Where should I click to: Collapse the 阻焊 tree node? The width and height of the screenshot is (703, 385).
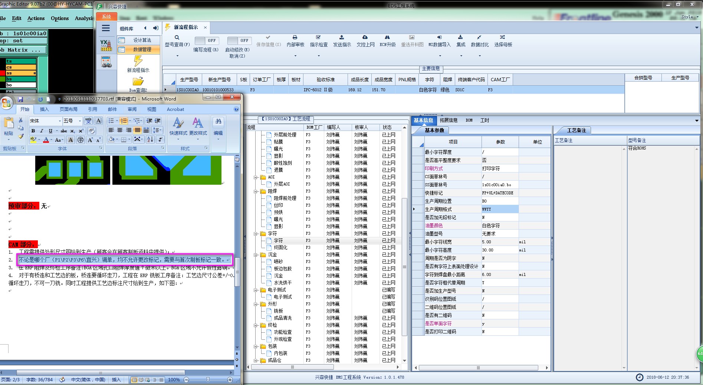coord(256,191)
